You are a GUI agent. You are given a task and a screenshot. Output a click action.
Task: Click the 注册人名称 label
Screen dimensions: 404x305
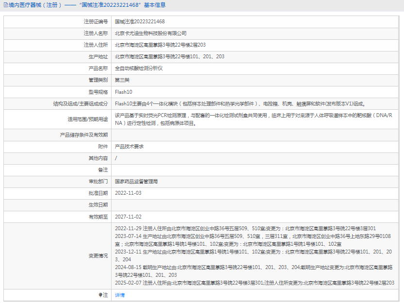coord(96,34)
